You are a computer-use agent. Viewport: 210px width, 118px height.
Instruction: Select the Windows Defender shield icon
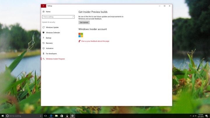click(43, 33)
